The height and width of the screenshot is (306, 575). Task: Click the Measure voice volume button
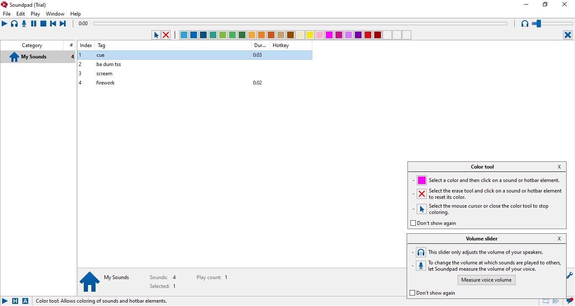[486, 280]
